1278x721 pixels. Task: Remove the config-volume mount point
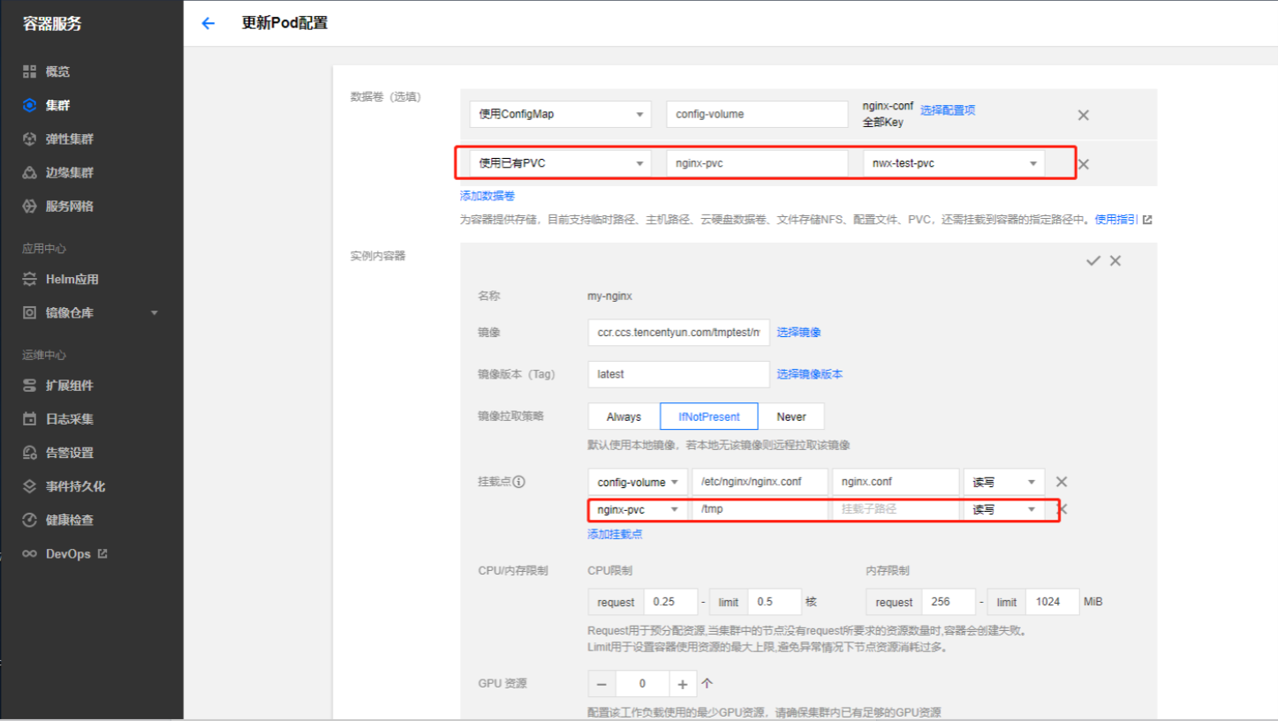pos(1062,482)
